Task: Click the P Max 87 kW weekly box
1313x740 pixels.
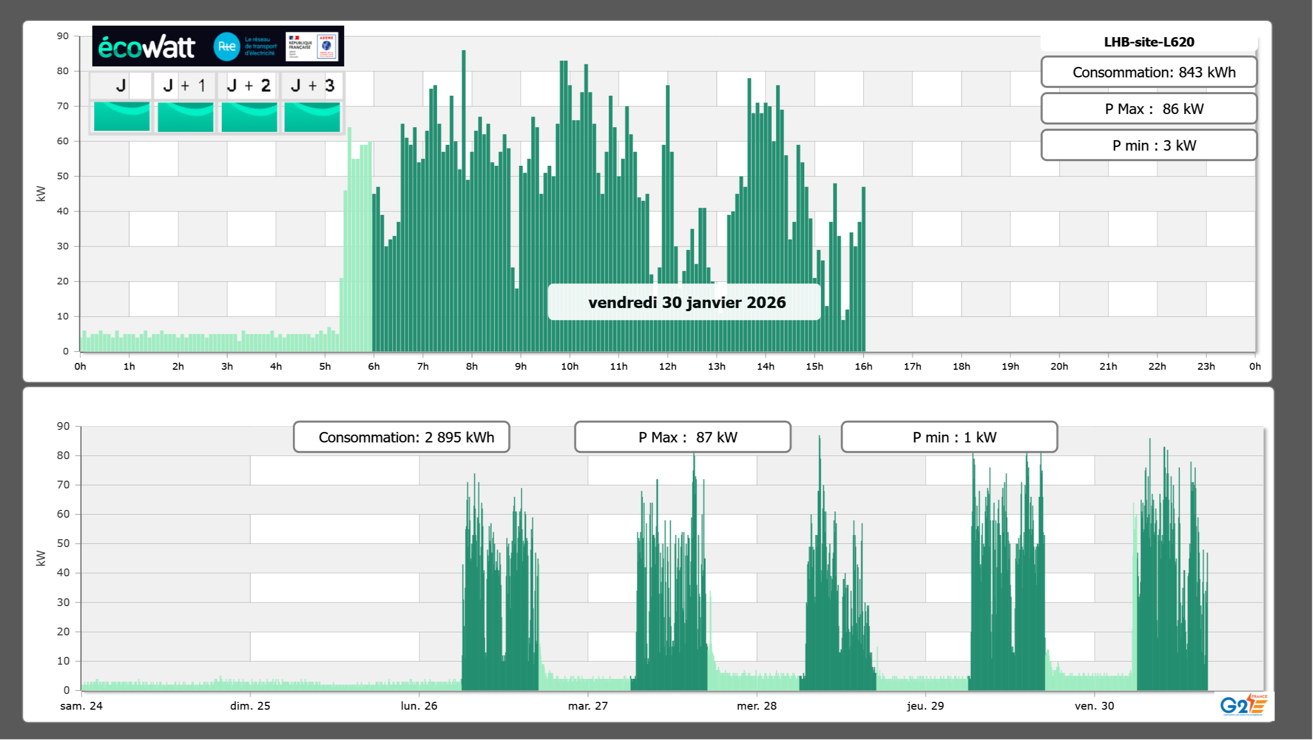Action: pos(682,437)
